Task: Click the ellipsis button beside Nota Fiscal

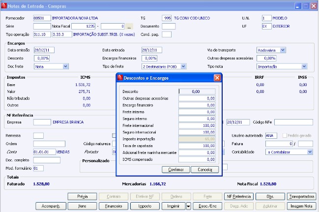Action: [129, 26]
